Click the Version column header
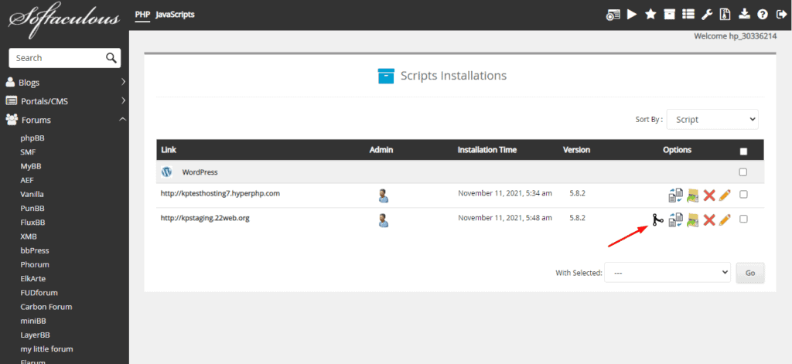 click(x=576, y=150)
